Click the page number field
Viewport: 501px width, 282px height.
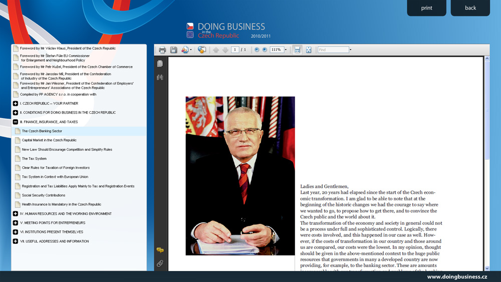[235, 50]
